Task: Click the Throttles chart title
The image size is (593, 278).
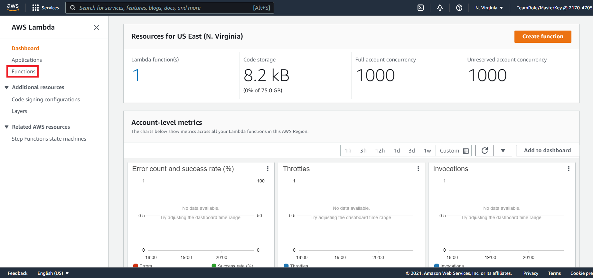Action: tap(296, 169)
